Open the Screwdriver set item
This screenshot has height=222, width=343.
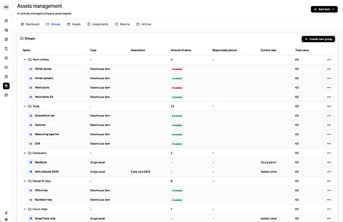[45, 116]
